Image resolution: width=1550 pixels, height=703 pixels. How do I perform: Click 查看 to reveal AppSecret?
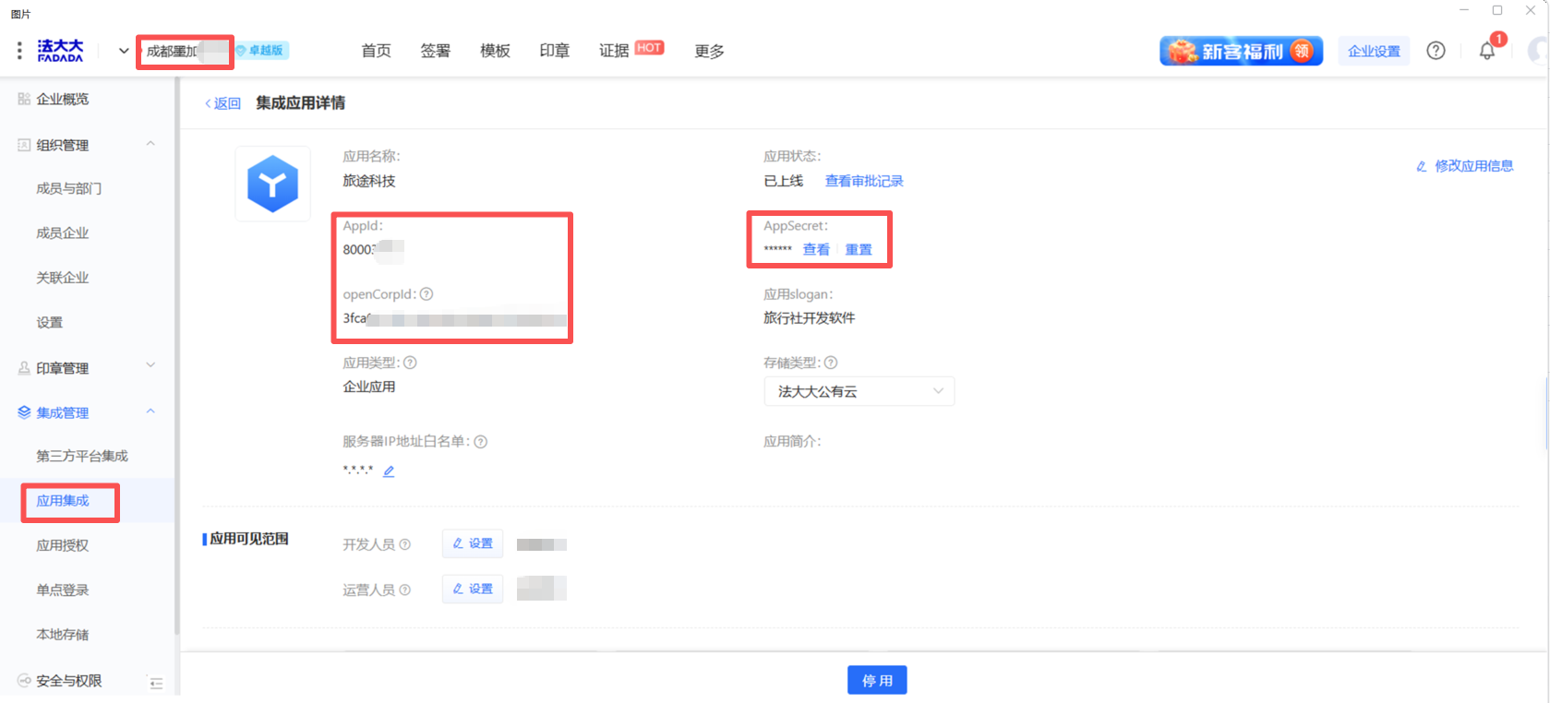coord(816,249)
